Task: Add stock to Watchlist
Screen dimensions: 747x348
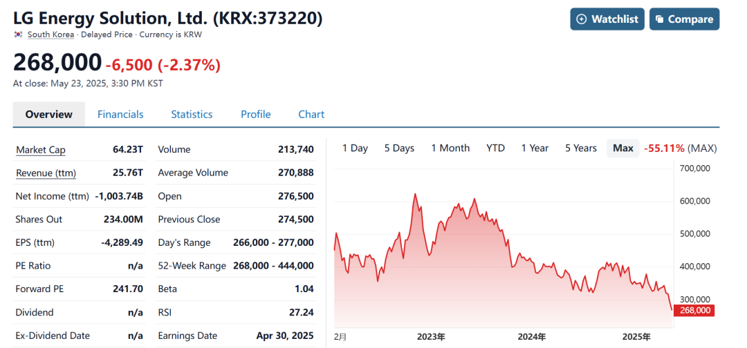Action: tap(608, 19)
